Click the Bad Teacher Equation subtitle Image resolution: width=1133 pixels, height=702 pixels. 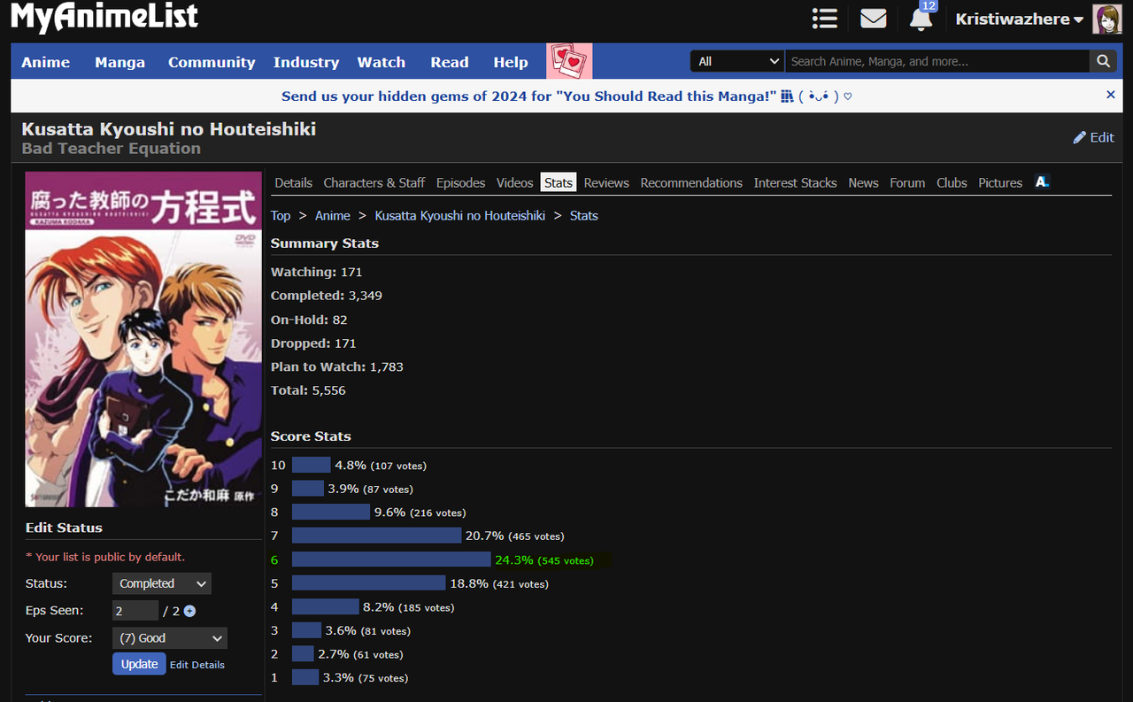pos(112,148)
